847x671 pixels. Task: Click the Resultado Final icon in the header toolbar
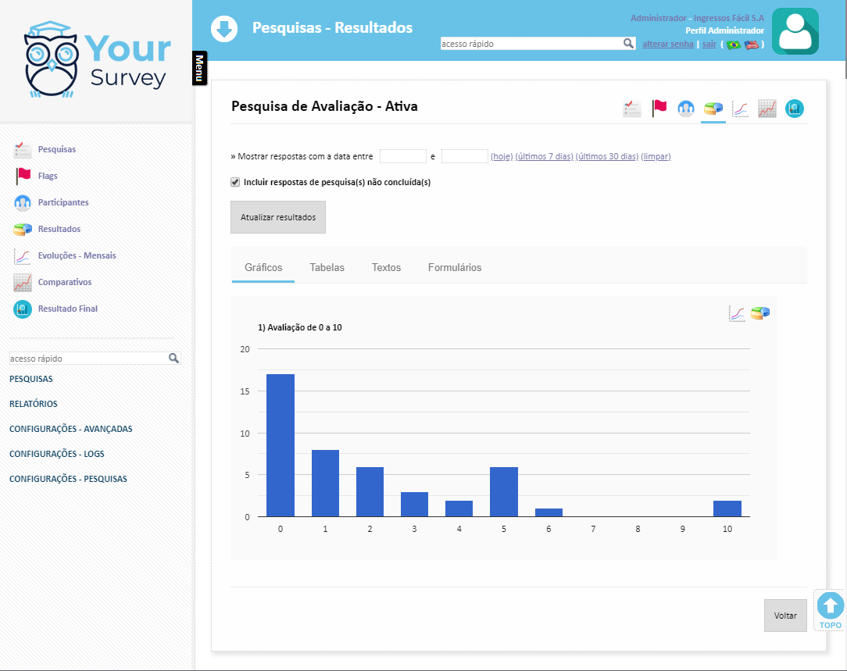[x=795, y=109]
